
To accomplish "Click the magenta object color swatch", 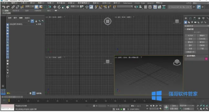I will [x=206, y=59].
